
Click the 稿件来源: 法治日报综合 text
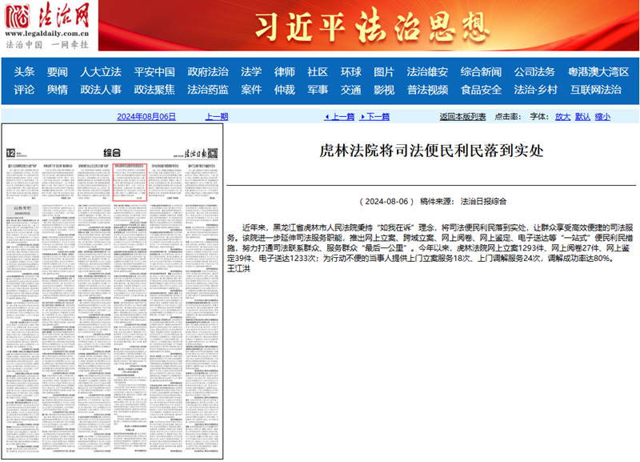[x=463, y=202]
